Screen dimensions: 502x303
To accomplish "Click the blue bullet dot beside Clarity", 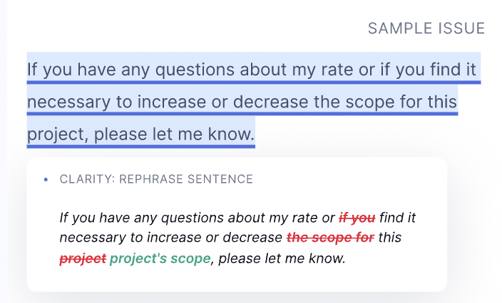I will pos(46,180).
